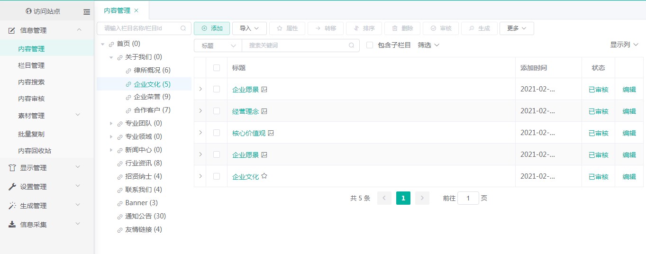Click the image icon beside 核心价值观

pyautogui.click(x=271, y=133)
